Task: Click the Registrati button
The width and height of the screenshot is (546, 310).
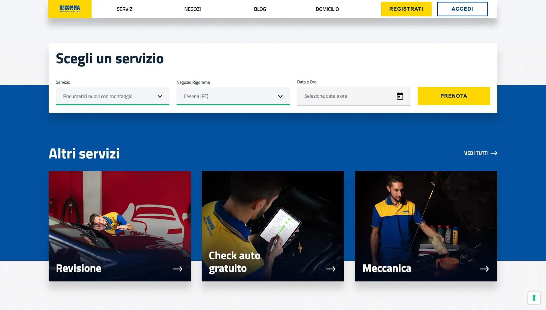Action: (406, 9)
